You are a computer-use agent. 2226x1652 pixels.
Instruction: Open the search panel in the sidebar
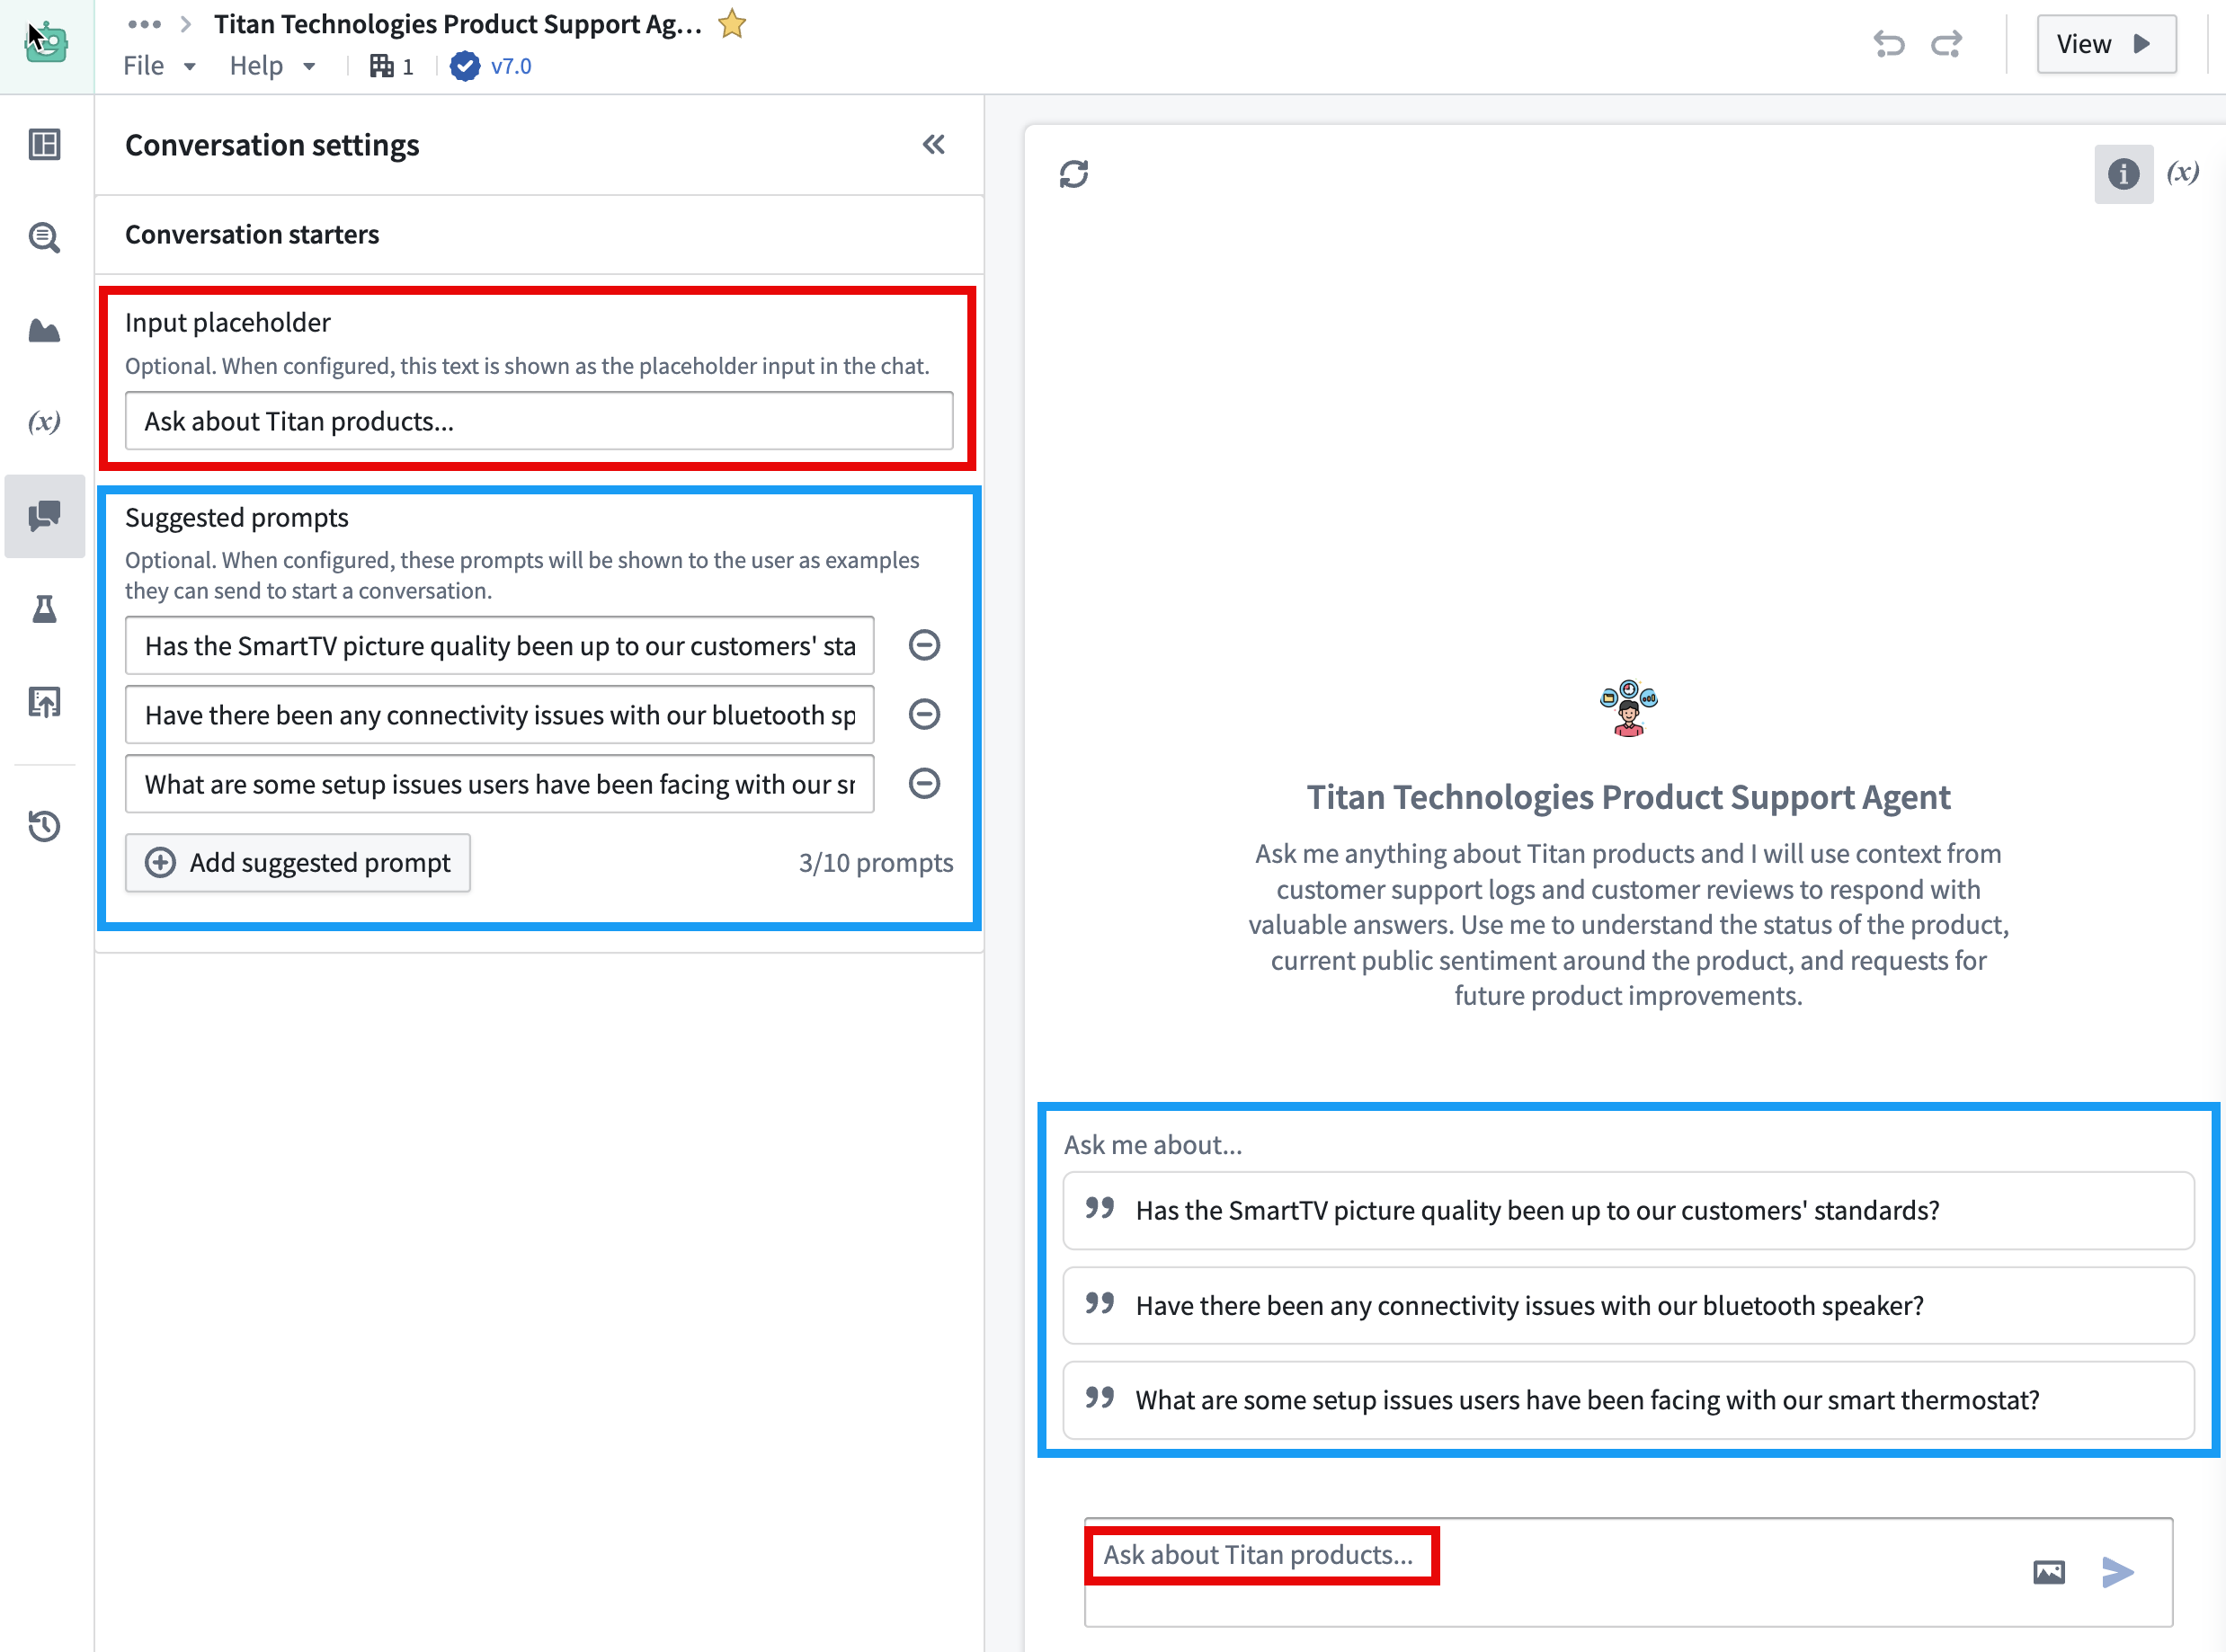[44, 237]
